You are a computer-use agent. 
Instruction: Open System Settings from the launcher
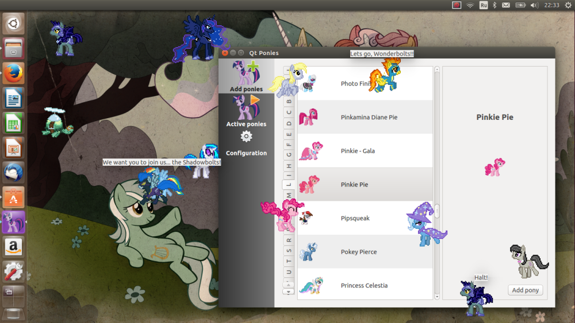click(x=14, y=272)
